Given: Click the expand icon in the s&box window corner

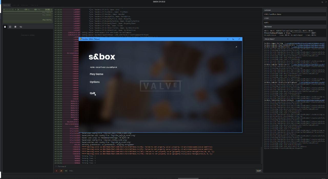Looking at the screenshot, I should click(x=236, y=47).
